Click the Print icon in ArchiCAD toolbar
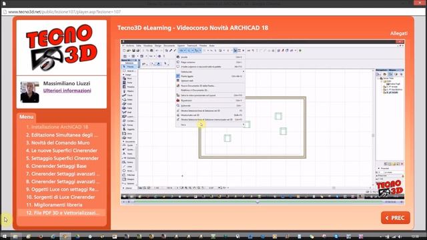This screenshot has width=427, height=240. [138, 51]
